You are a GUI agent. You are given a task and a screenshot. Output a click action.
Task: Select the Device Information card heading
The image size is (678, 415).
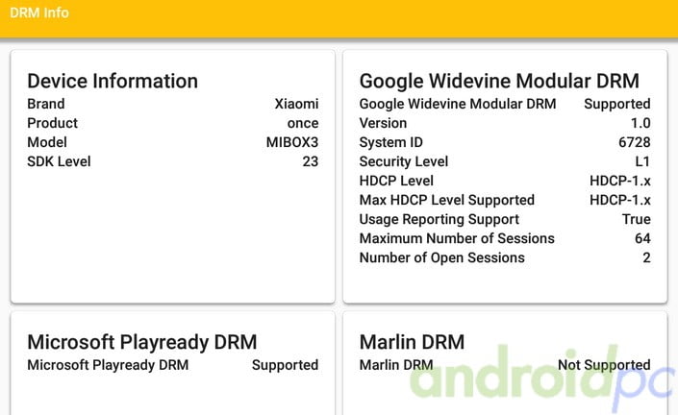[x=113, y=81]
